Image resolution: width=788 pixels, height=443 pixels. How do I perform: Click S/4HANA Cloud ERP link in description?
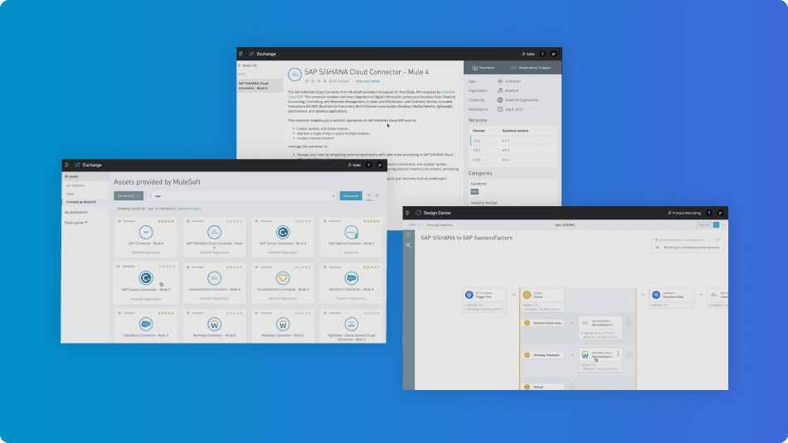(x=447, y=92)
